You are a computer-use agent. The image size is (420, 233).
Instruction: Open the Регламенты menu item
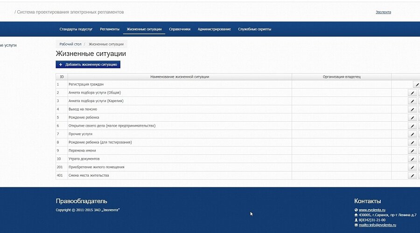[x=110, y=29]
